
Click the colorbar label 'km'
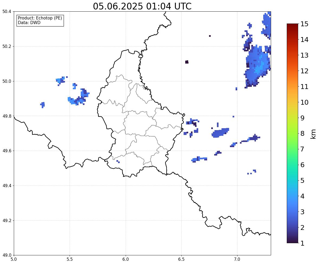click(x=313, y=134)
